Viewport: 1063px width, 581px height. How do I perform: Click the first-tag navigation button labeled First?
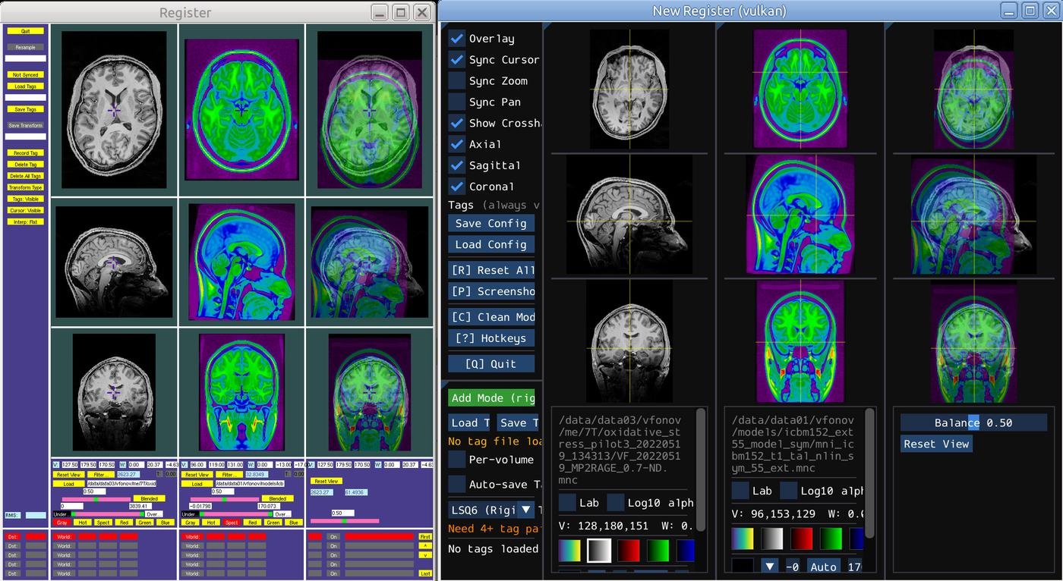[x=425, y=536]
